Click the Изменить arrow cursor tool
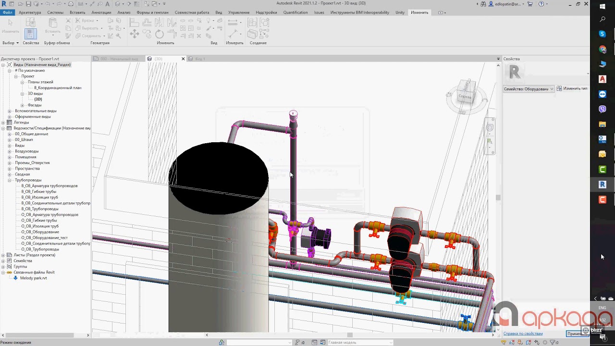 [x=10, y=23]
